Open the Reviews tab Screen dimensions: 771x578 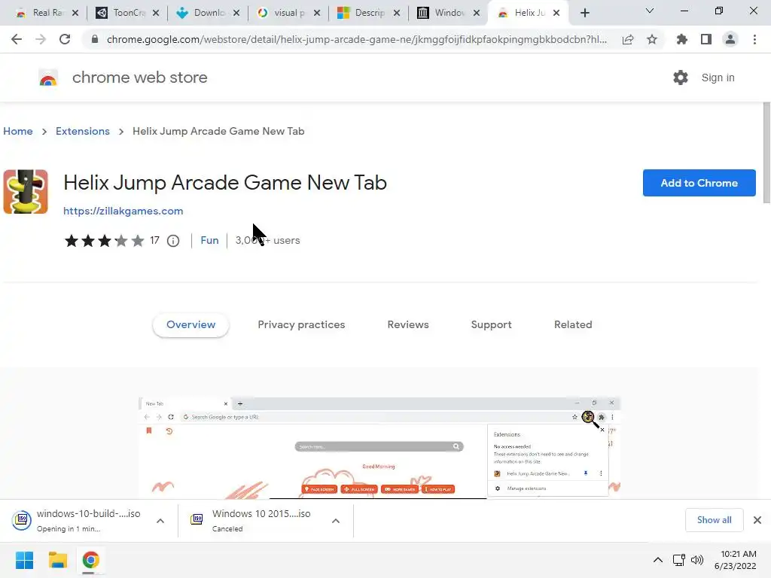click(408, 325)
